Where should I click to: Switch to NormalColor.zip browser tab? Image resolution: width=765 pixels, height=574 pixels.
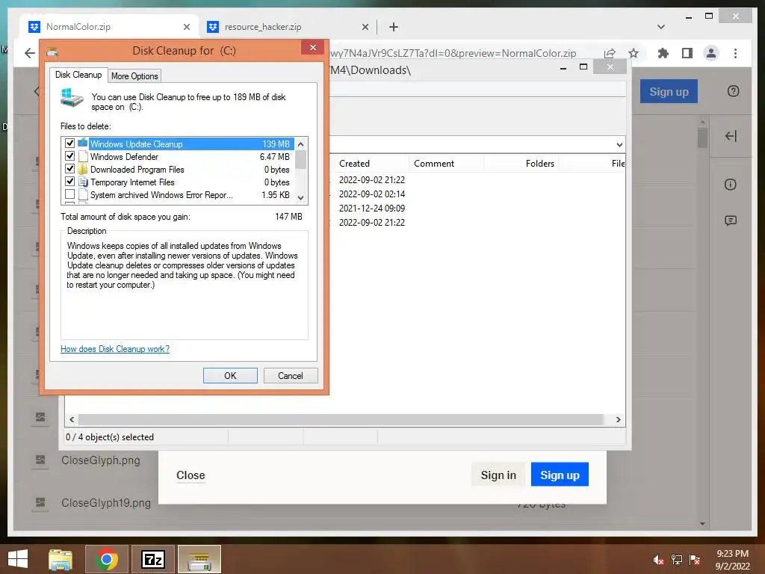pos(110,27)
